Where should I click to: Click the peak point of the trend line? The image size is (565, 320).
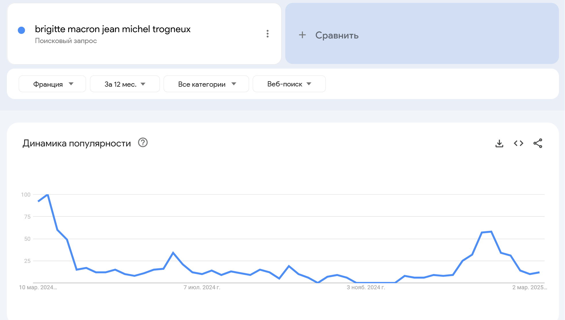tap(47, 195)
